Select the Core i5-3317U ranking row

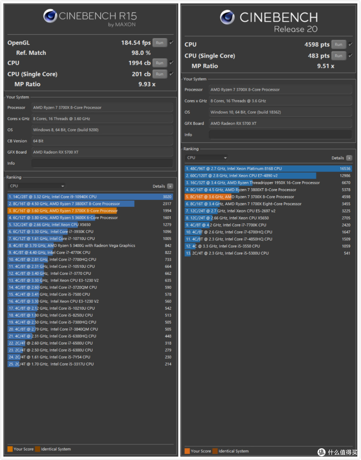[x=90, y=364]
